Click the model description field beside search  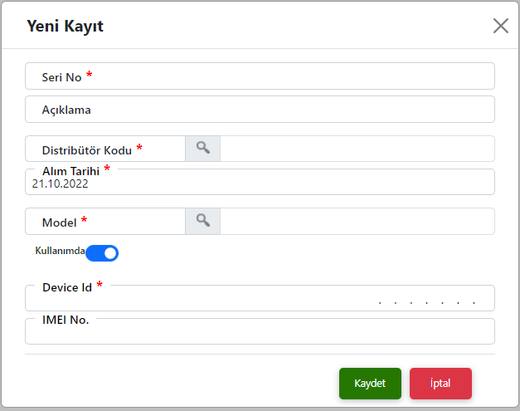[x=357, y=221]
